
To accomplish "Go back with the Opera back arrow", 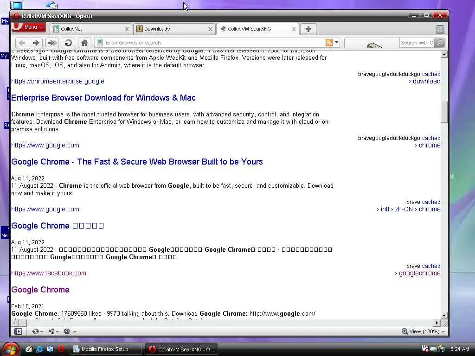I will 22,43.
